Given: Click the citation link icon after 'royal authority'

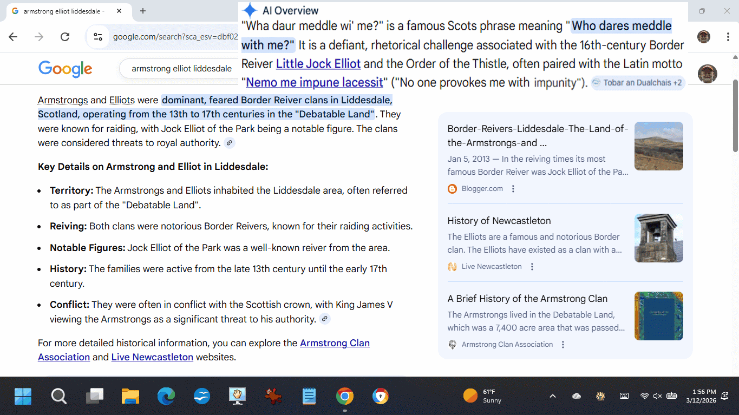Looking at the screenshot, I should click(x=230, y=143).
